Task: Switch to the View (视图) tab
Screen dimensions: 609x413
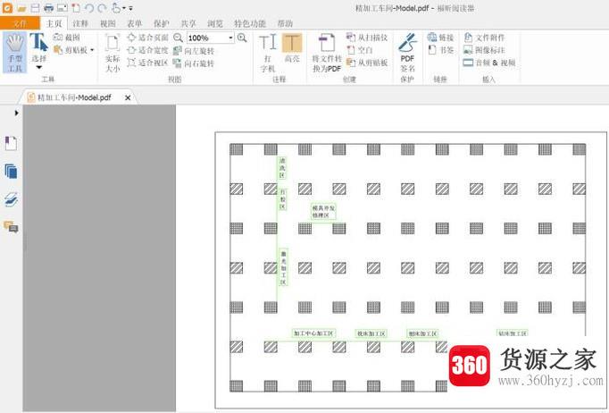Action: (107, 23)
